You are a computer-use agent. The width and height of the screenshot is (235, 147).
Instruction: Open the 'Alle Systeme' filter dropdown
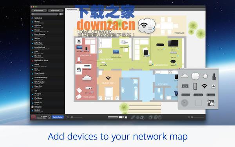(39, 11)
